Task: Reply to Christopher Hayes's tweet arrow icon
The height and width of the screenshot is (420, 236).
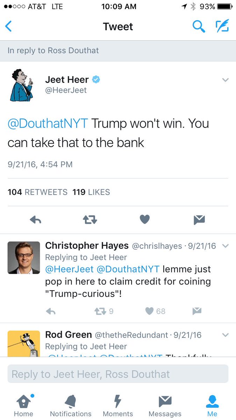Action: [51, 311]
